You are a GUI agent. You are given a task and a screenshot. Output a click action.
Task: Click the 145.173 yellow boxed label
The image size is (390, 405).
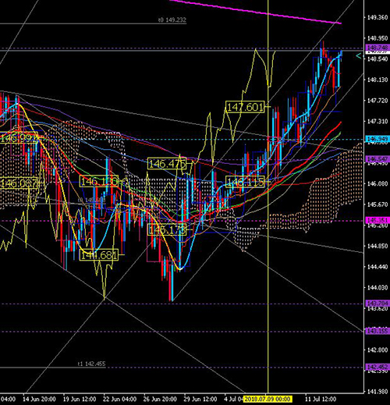point(167,229)
